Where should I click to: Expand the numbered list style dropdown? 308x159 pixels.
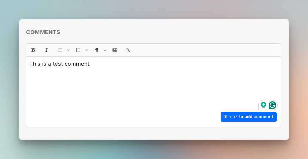coord(87,50)
